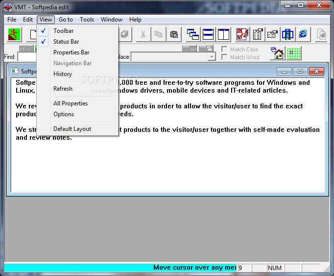Choose Default Layout in View menu
Screen dimensions: 334x276
tap(78, 129)
